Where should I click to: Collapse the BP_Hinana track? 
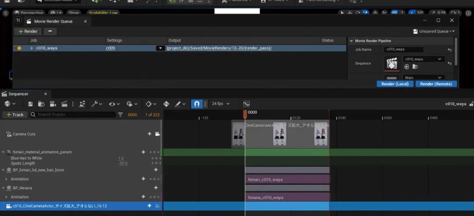pyautogui.click(x=4, y=188)
